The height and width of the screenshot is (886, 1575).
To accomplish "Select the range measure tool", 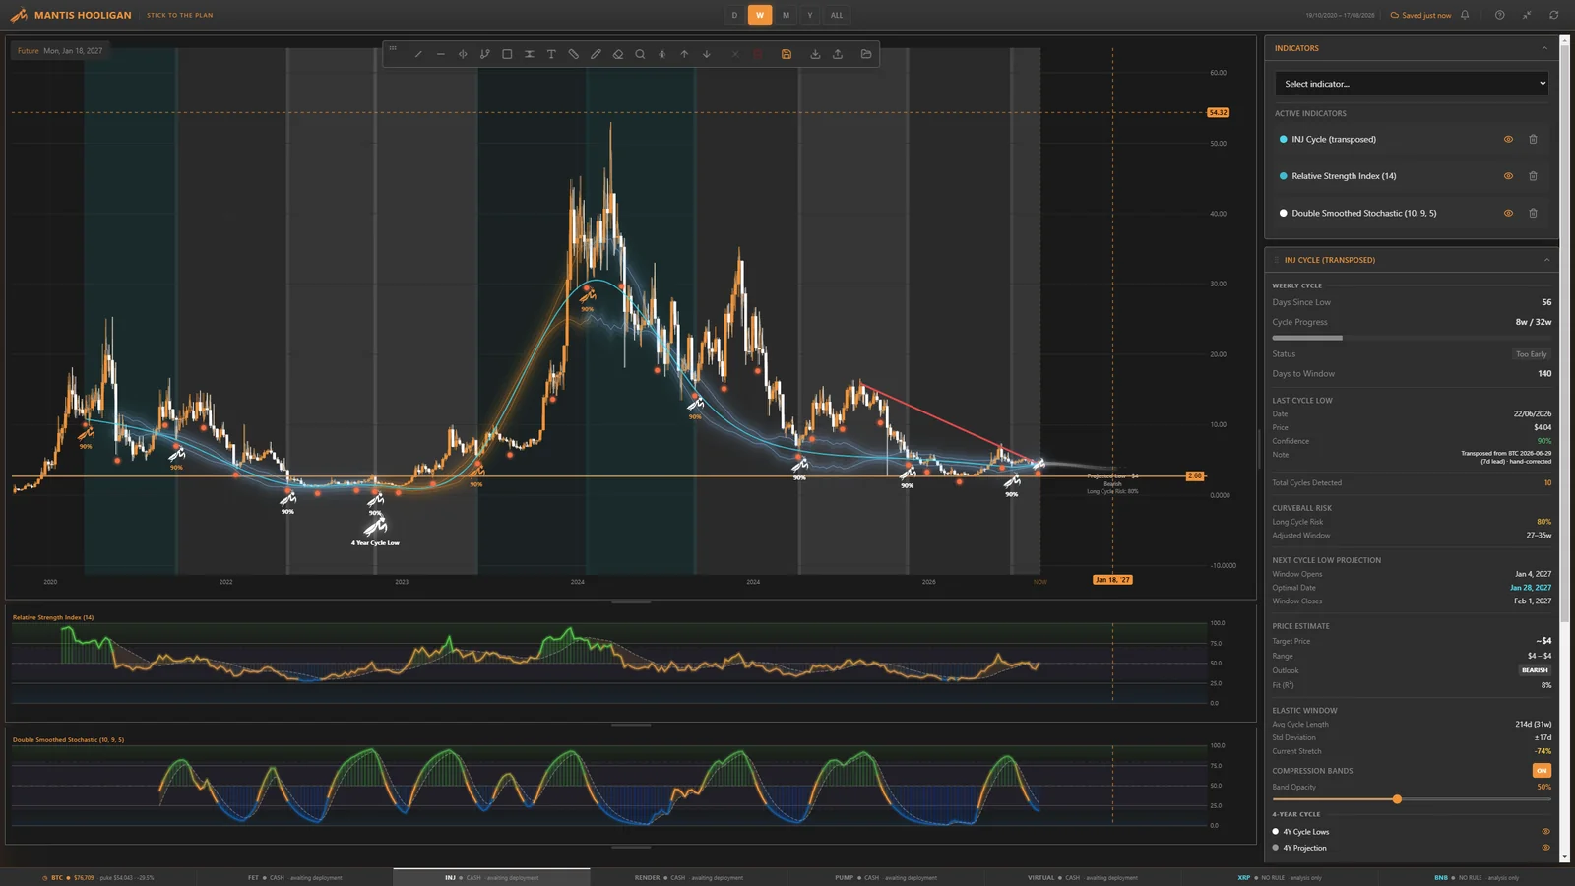I will click(x=529, y=54).
